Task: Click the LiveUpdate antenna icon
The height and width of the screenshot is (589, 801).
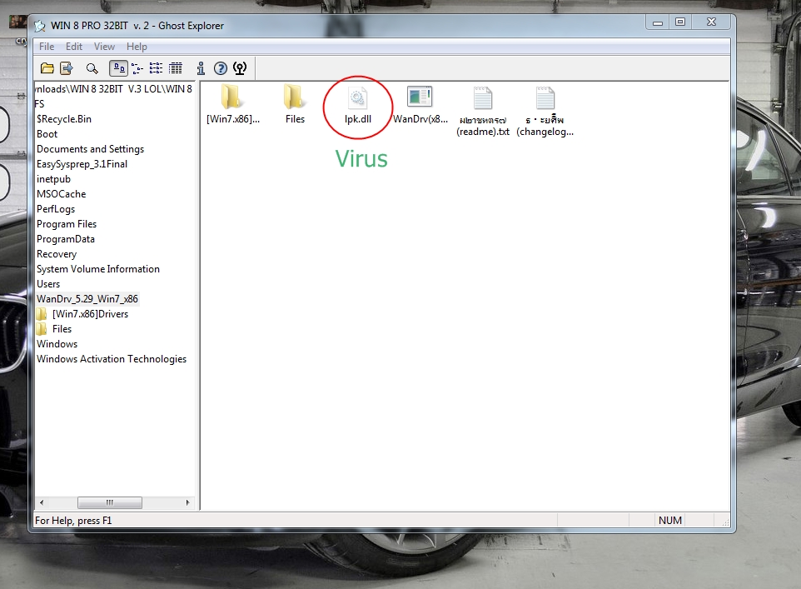Action: (240, 68)
